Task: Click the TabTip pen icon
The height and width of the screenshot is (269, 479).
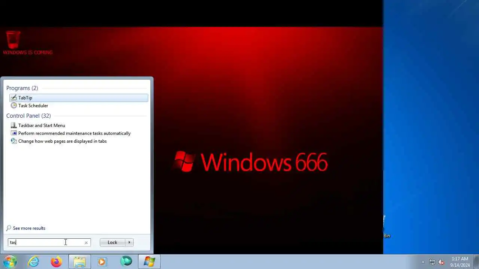Action: click(x=14, y=98)
